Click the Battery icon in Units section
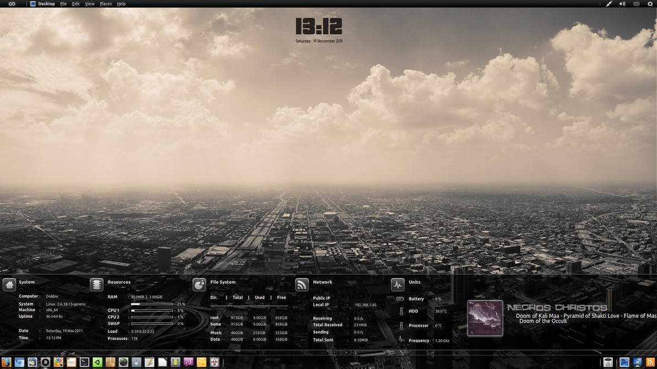The width and height of the screenshot is (657, 369). pyautogui.click(x=400, y=299)
